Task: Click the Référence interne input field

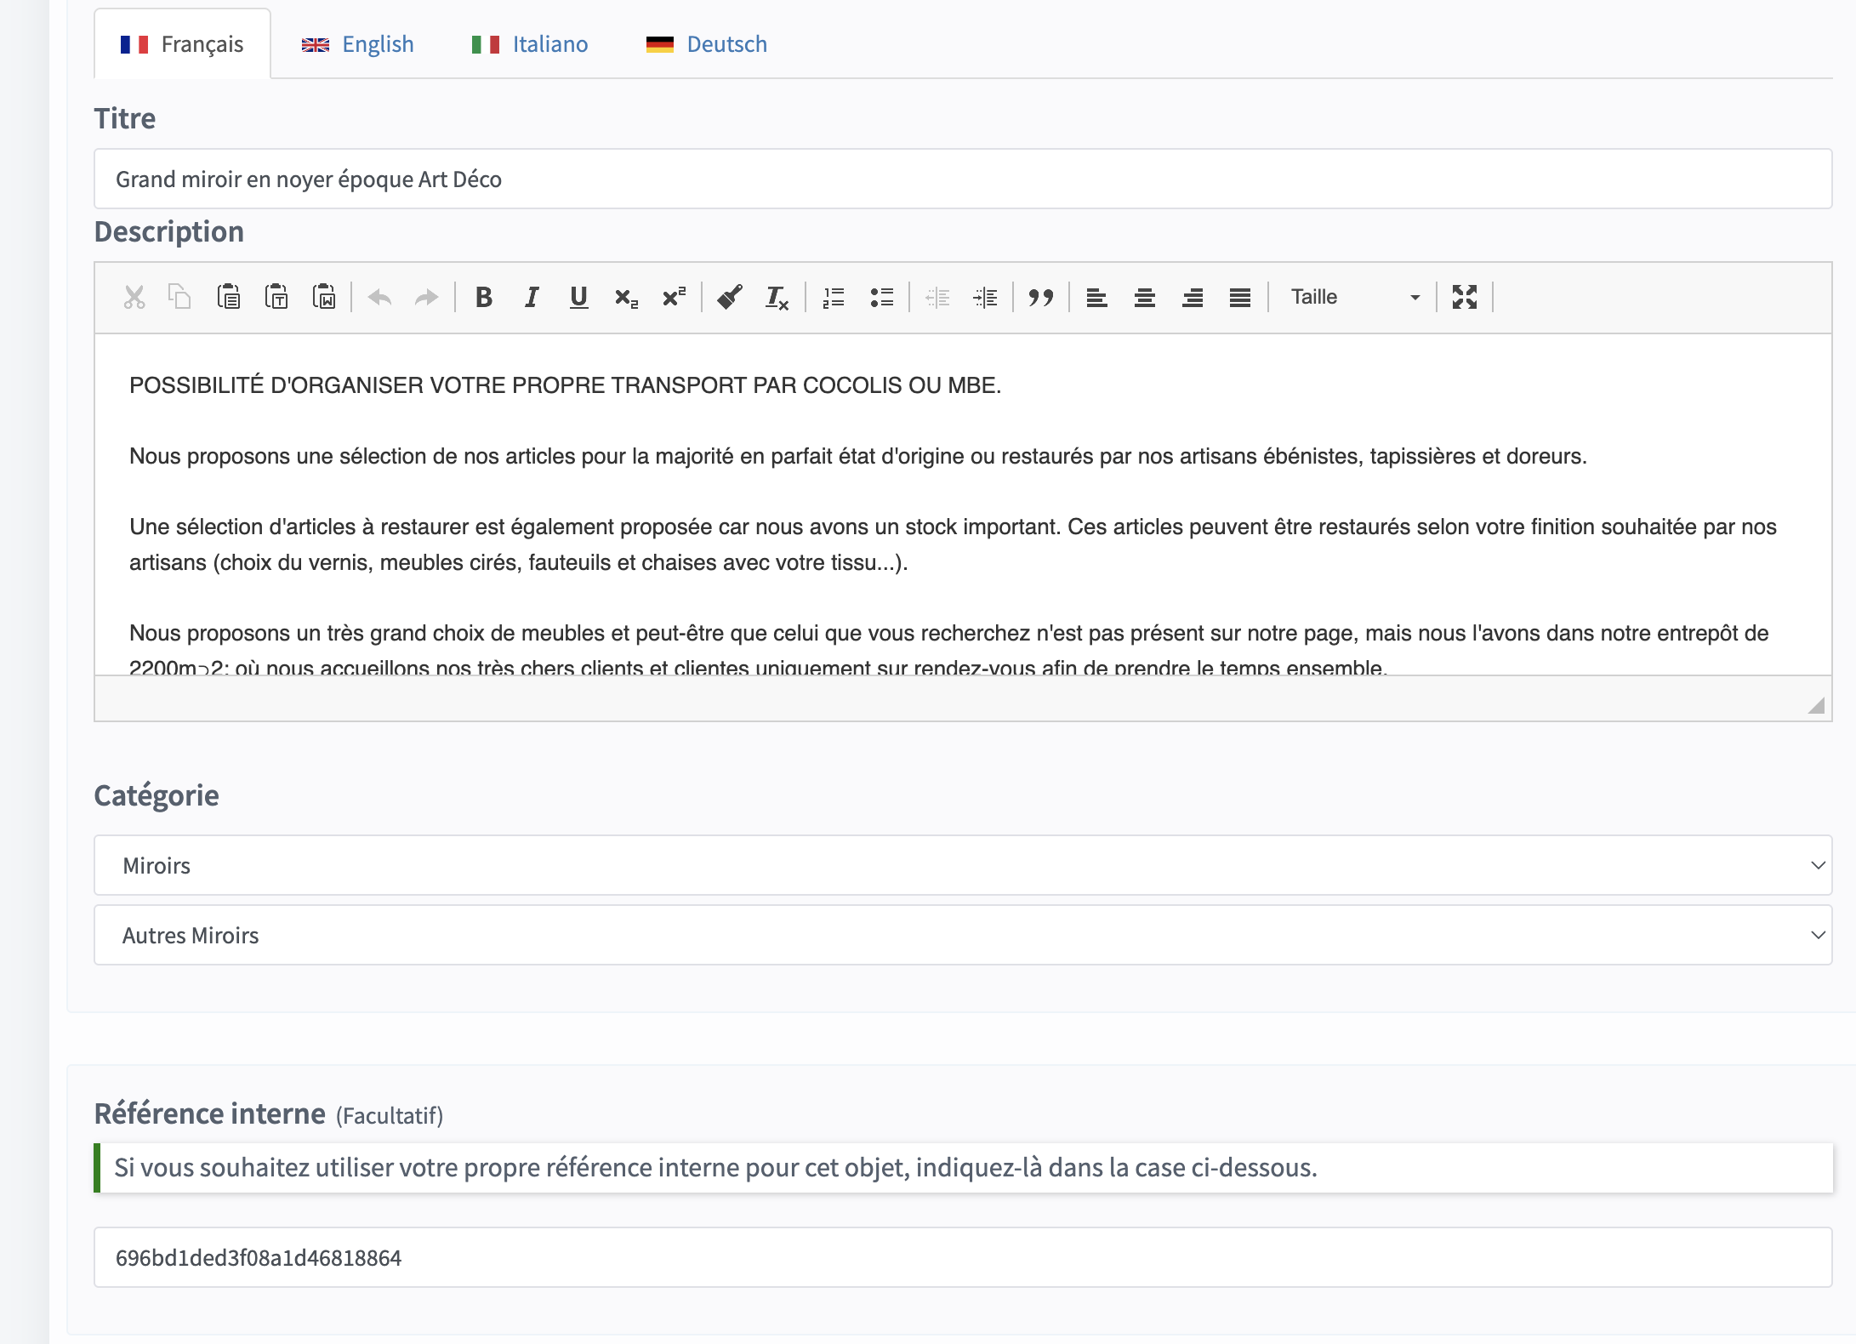Action: pyautogui.click(x=962, y=1257)
